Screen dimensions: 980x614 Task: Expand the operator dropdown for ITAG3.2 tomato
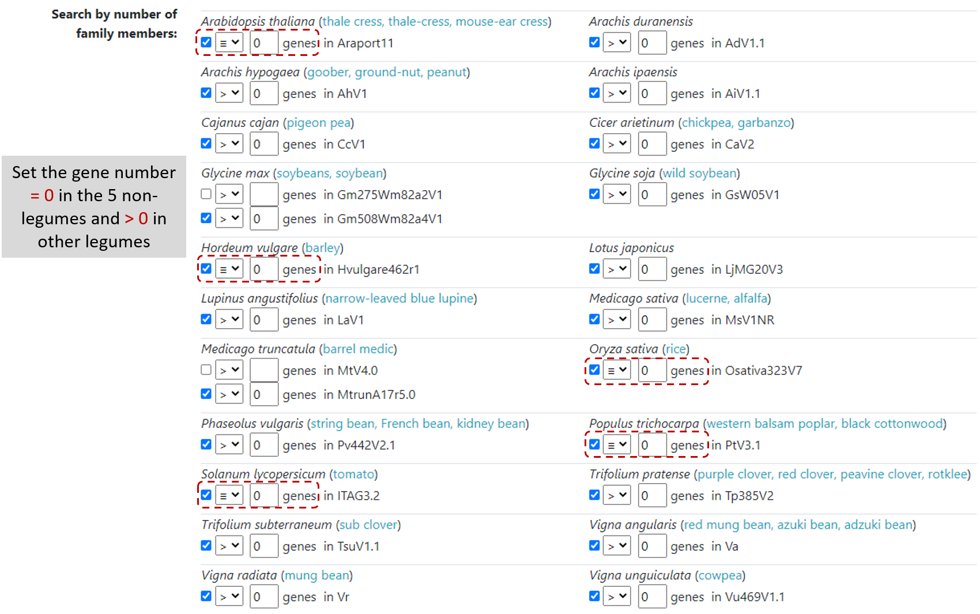pos(229,495)
